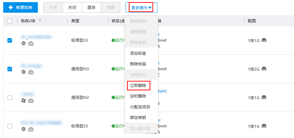294x138 pixels.
Task: Click the plus icon on 新建实例
Action: pyautogui.click(x=11, y=7)
